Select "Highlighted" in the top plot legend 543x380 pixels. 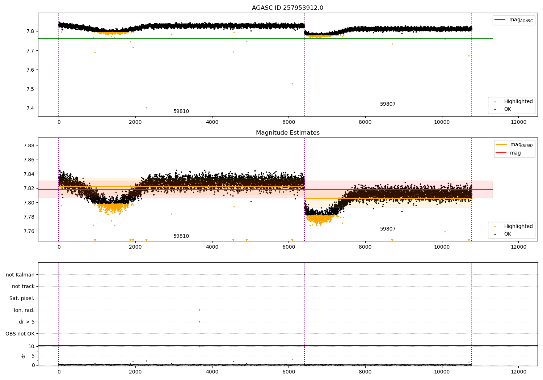click(518, 102)
